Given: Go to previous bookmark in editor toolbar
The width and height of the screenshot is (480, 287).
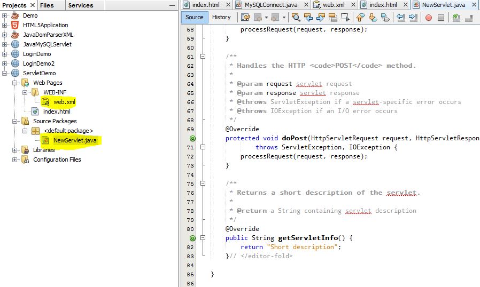Looking at the screenshot, I should point(361,17).
